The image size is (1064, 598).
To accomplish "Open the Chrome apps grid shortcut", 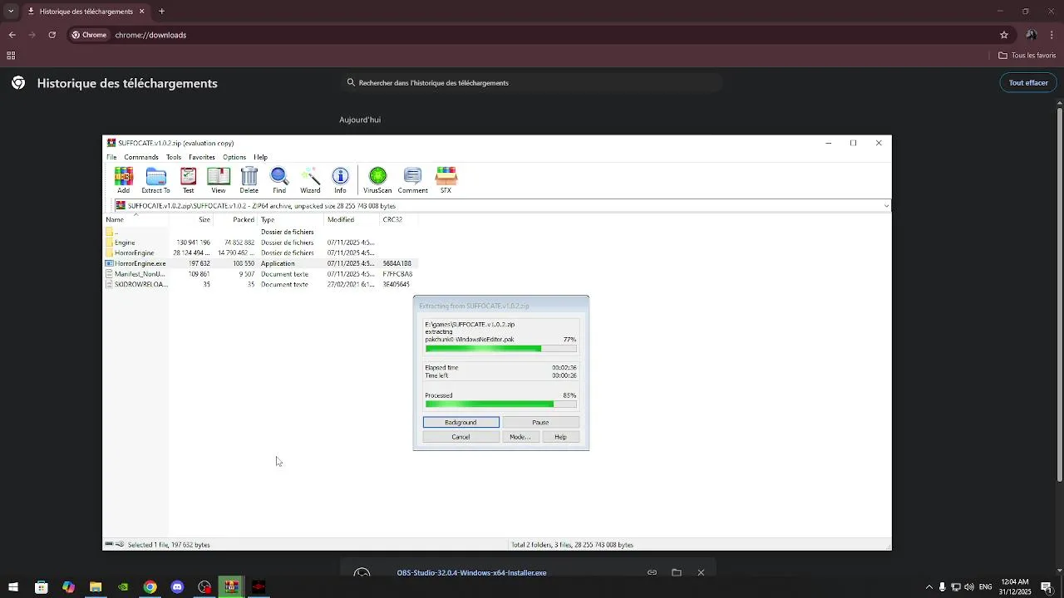I will pyautogui.click(x=11, y=56).
